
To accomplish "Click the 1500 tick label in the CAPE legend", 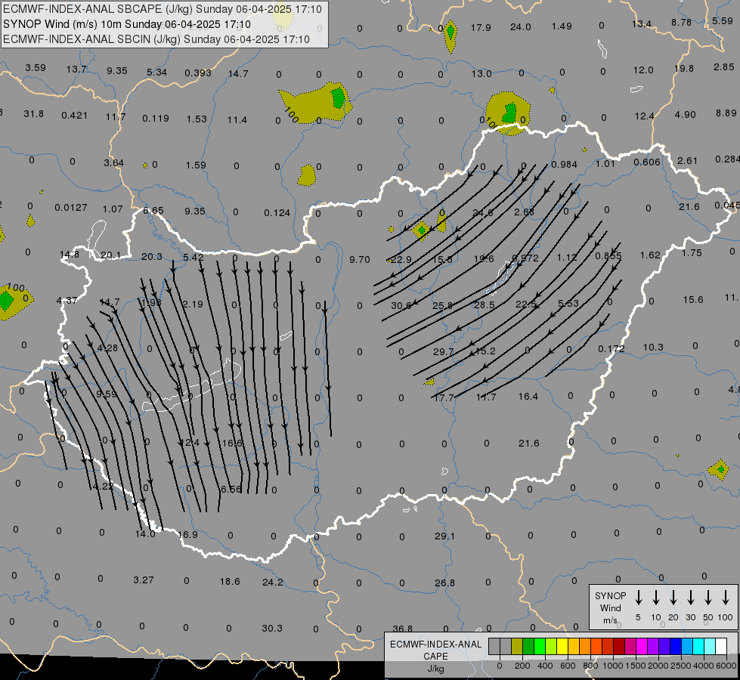I will (635, 666).
